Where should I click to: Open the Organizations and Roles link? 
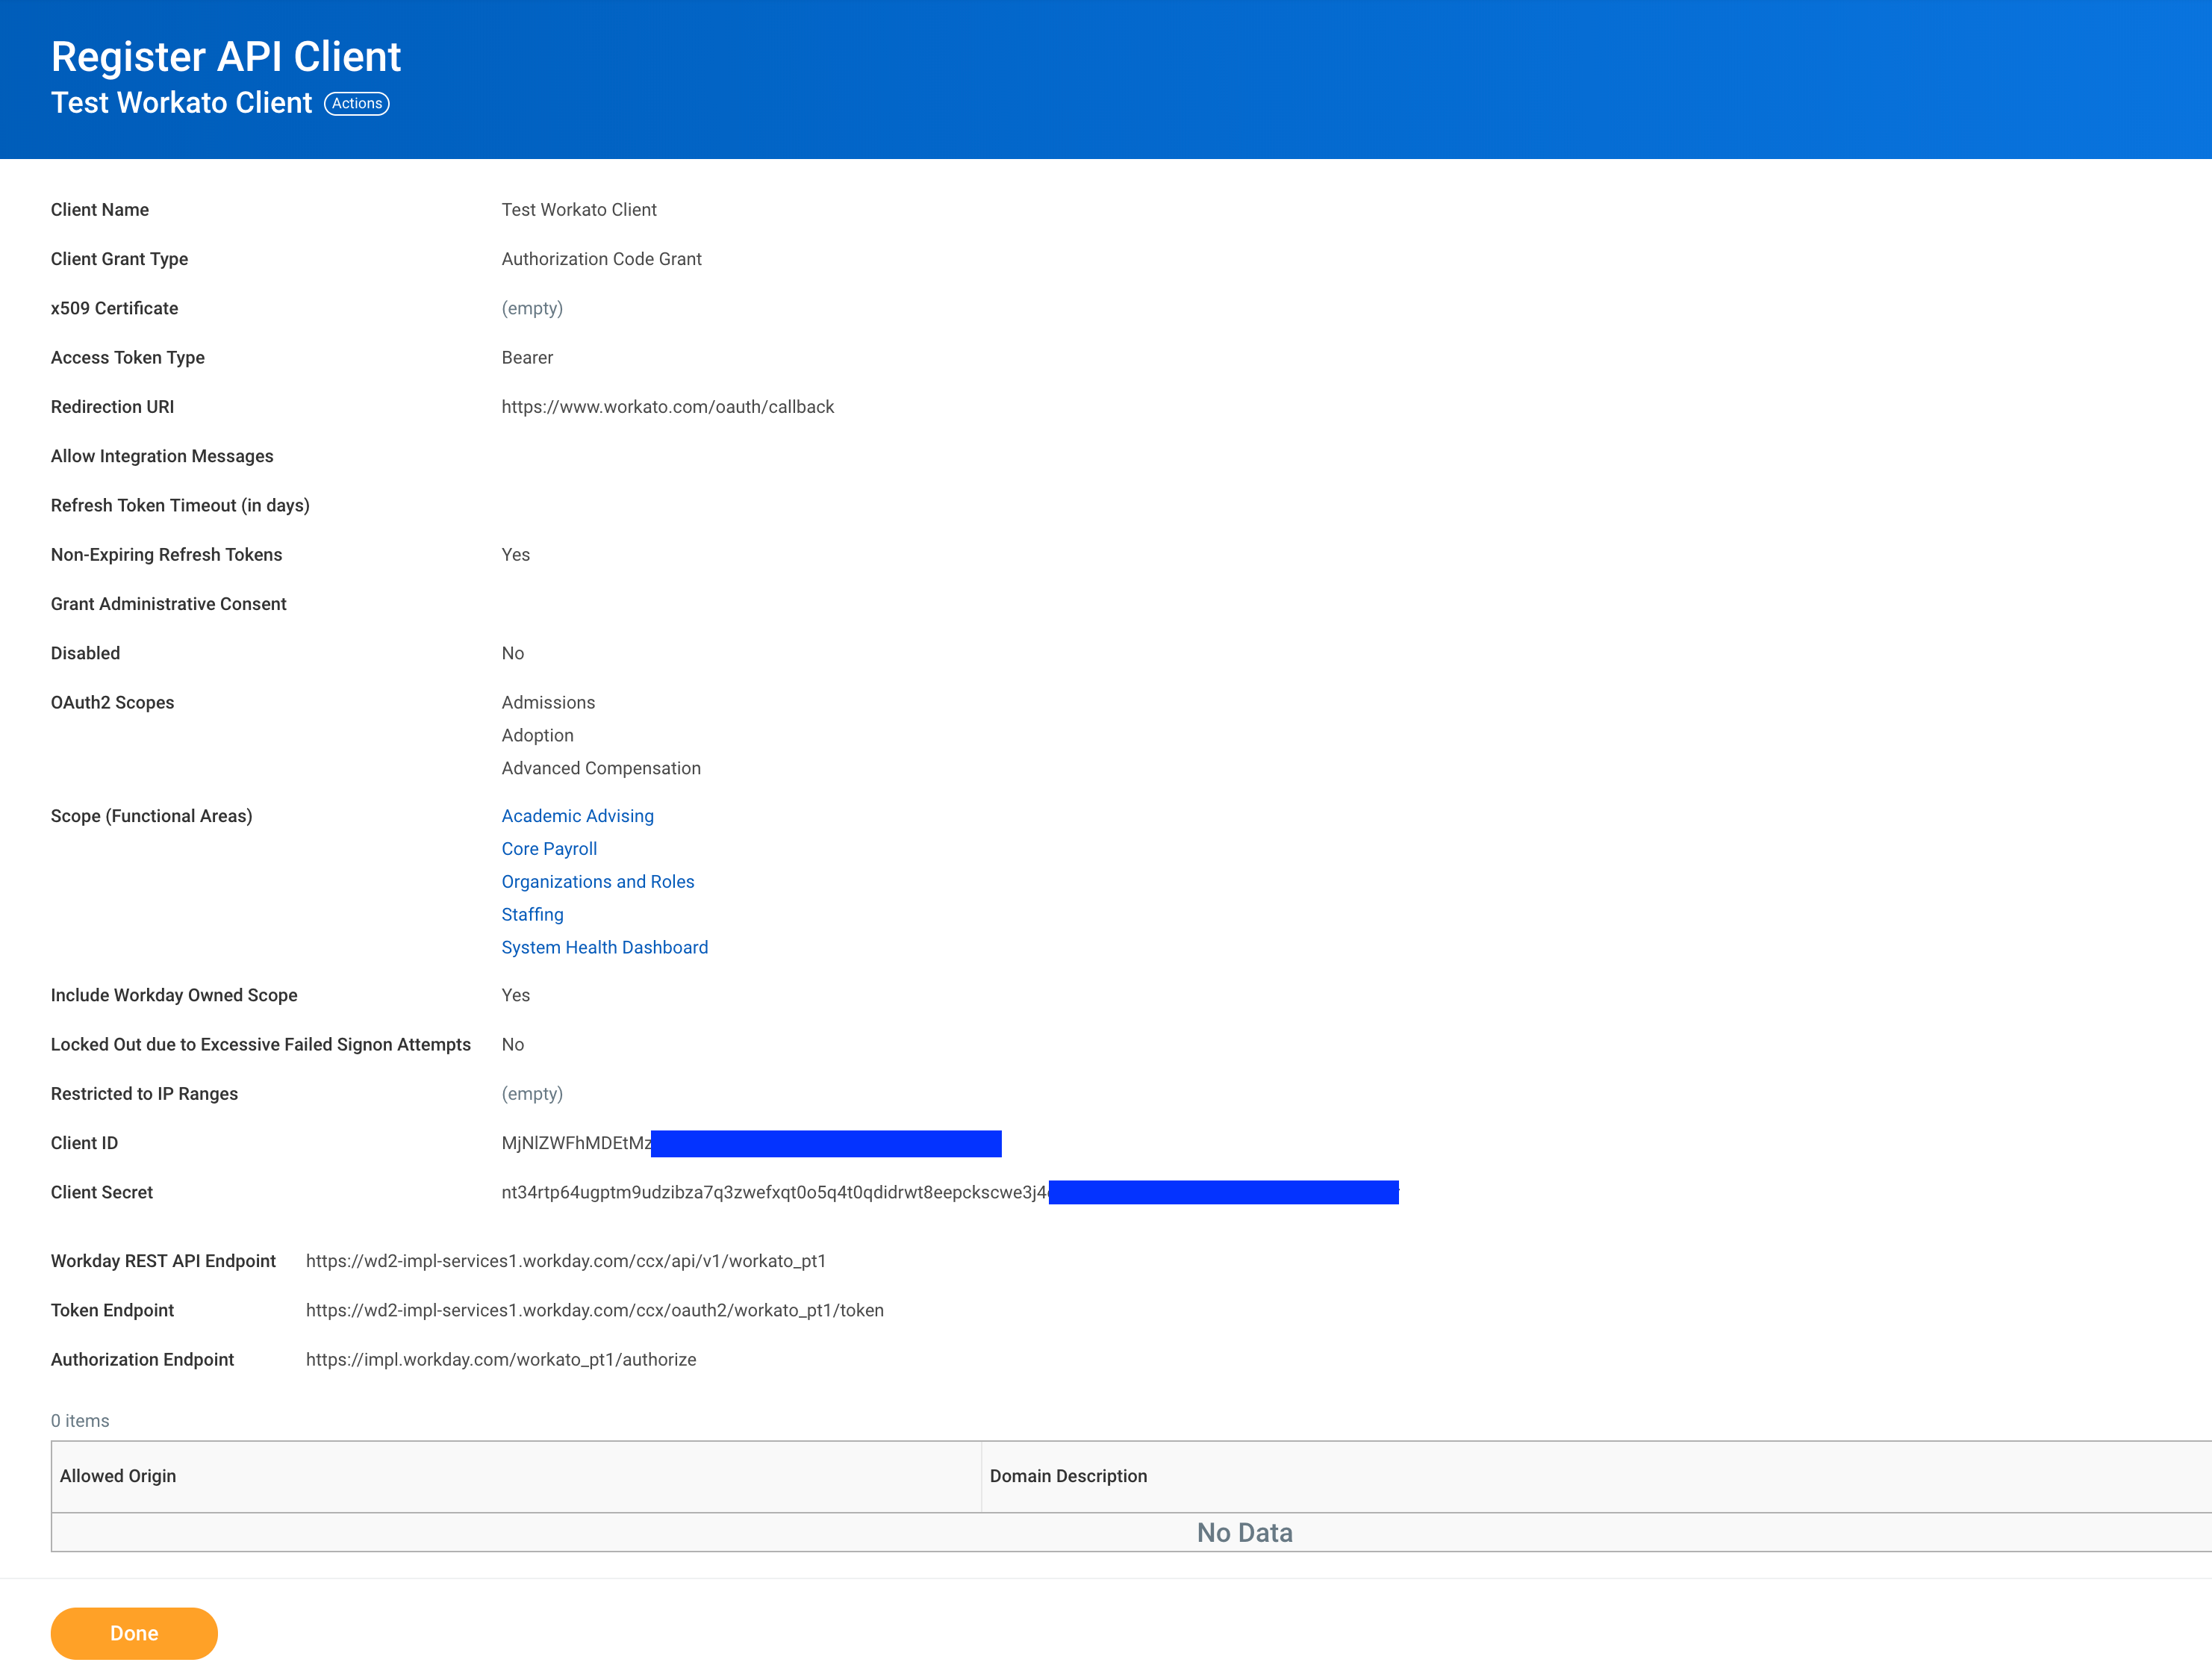pyautogui.click(x=598, y=882)
